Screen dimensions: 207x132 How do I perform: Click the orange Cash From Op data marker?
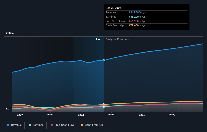104,104
